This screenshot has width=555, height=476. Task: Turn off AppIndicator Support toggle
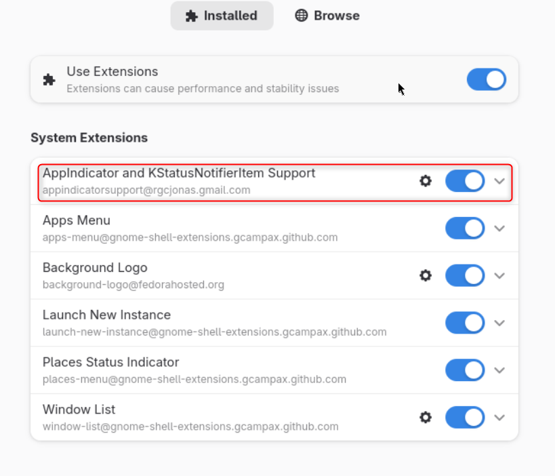465,181
